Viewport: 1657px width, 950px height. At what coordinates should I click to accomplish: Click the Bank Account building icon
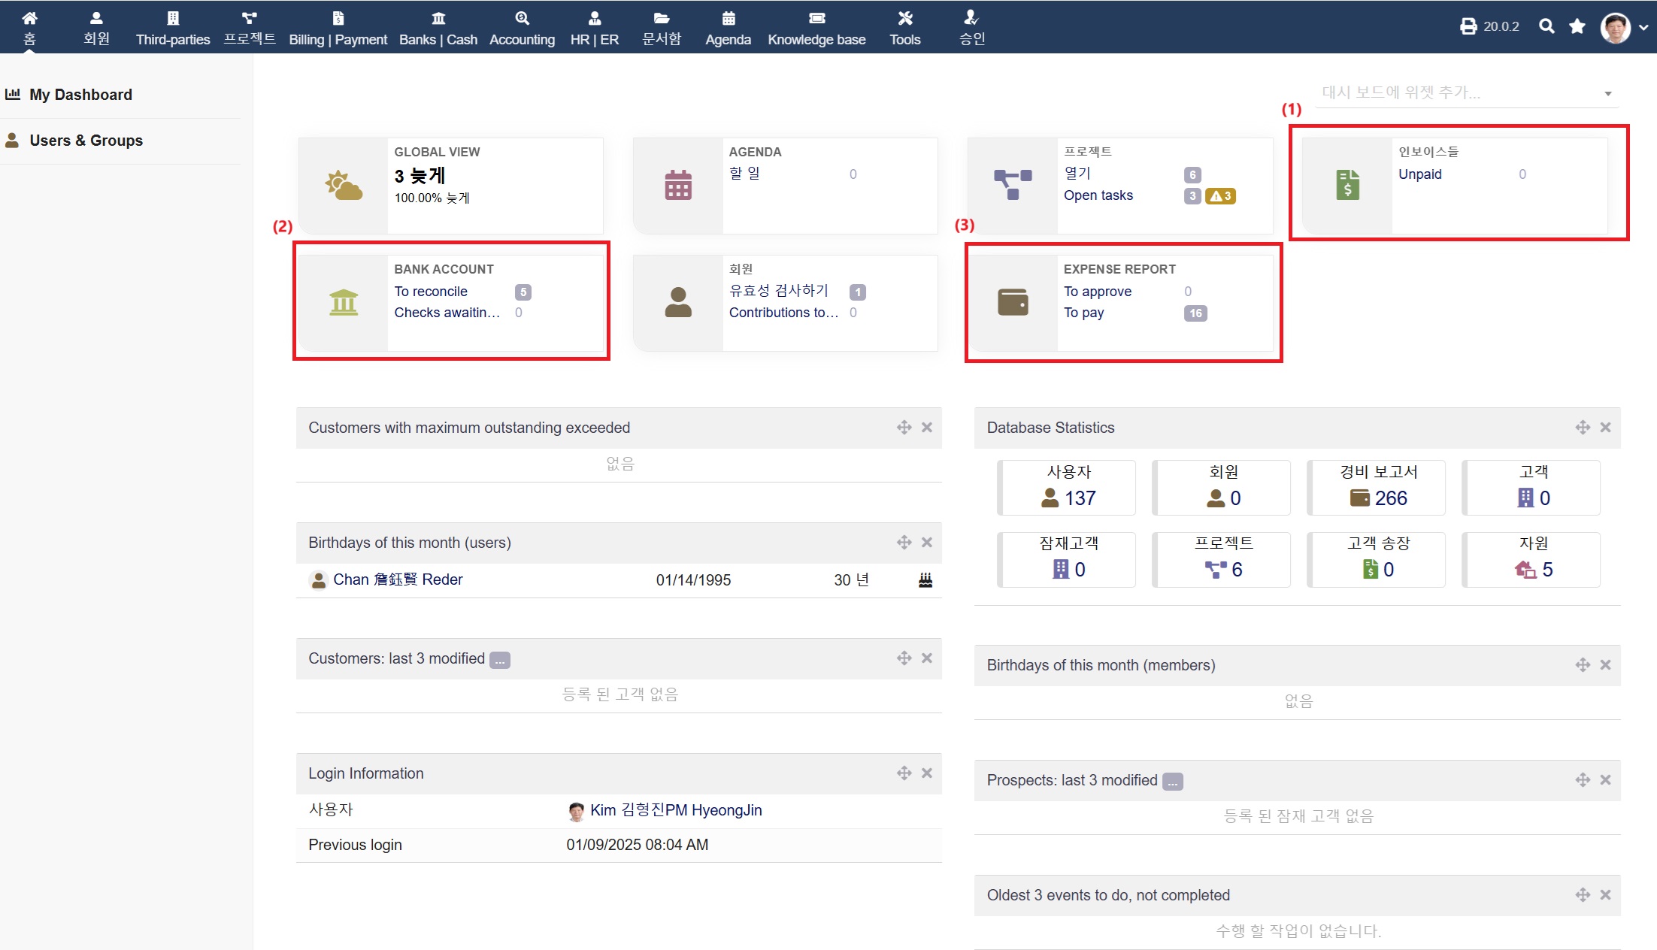pos(344,302)
